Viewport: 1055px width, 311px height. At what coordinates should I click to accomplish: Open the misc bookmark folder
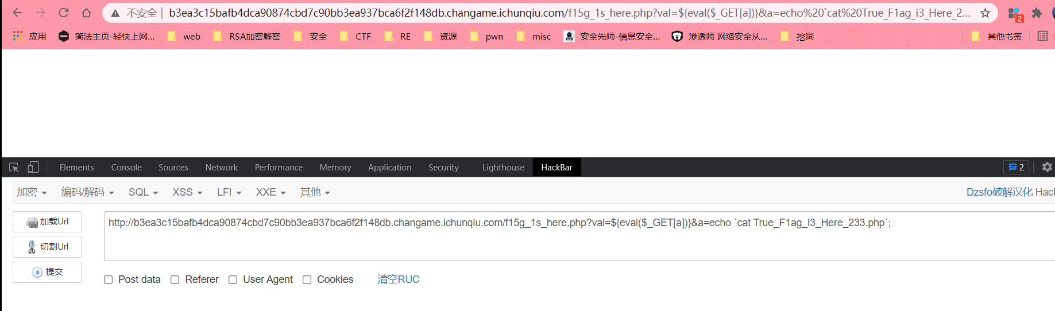pyautogui.click(x=534, y=36)
